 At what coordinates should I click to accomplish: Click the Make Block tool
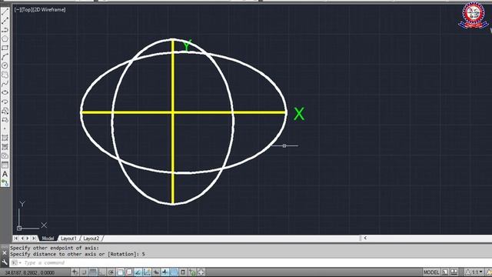(5, 120)
